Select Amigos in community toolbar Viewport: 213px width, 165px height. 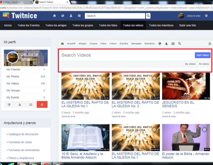(83, 43)
